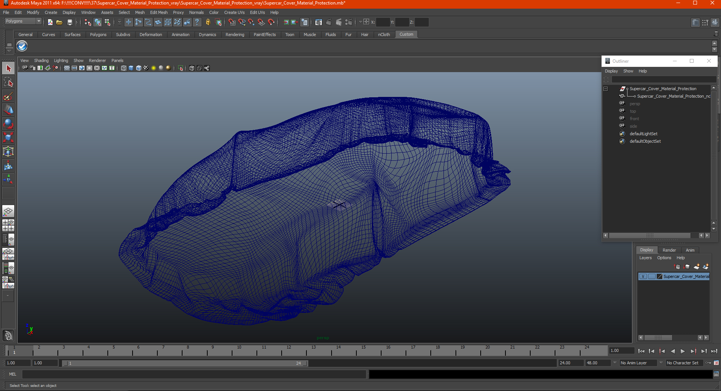Click the Soft Modification tool

click(x=8, y=165)
